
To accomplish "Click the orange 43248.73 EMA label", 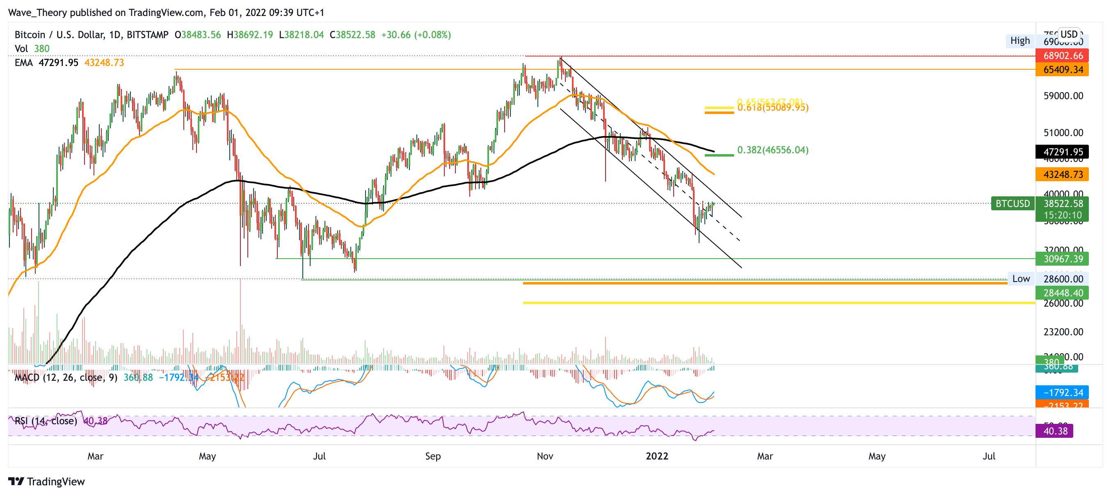I will pos(1062,175).
